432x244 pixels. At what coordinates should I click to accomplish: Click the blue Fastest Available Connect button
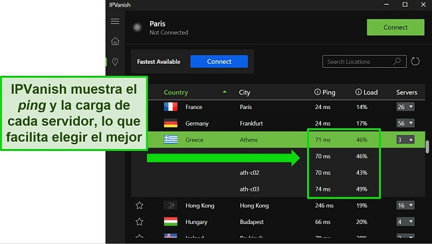click(x=219, y=61)
